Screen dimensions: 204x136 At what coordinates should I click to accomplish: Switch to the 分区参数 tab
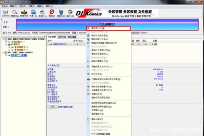pos(52,37)
